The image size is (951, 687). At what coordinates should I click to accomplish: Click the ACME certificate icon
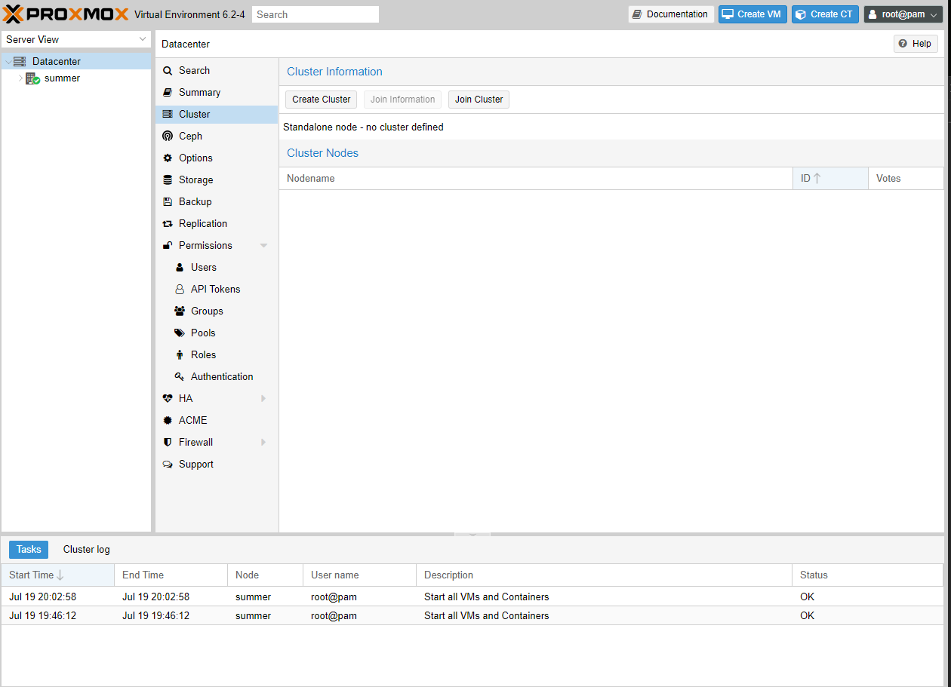pyautogui.click(x=168, y=421)
